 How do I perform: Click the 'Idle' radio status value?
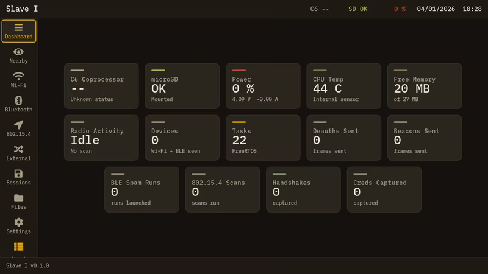coord(85,141)
